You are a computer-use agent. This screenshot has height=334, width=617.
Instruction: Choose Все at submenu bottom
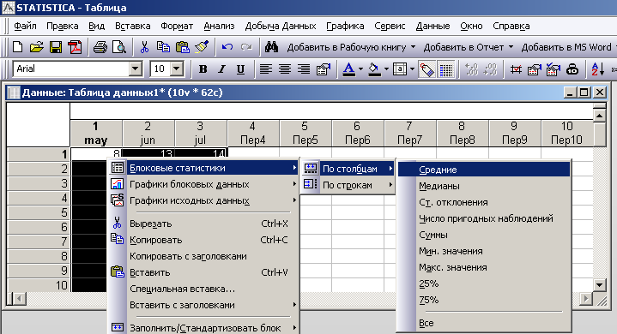pos(484,323)
